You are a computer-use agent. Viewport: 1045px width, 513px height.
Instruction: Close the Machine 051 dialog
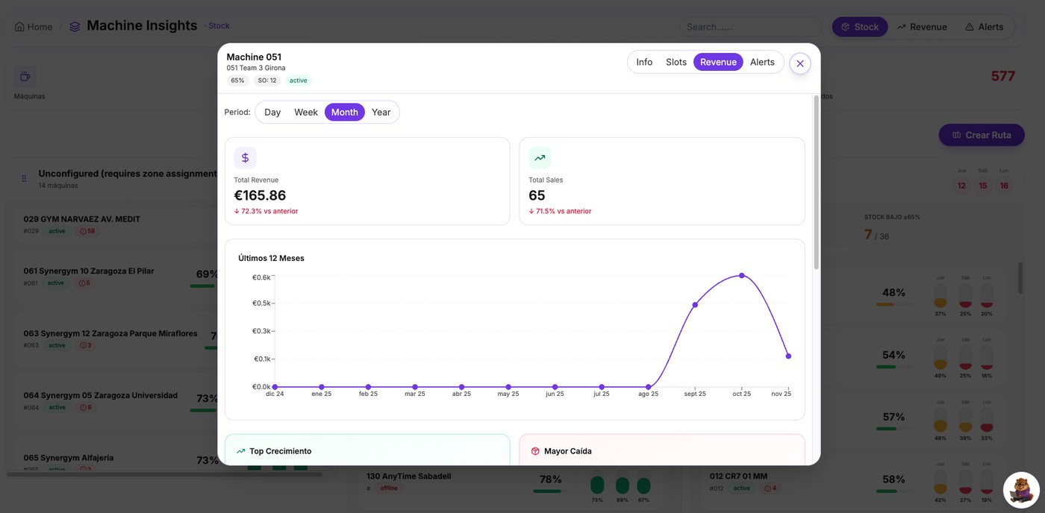point(799,63)
